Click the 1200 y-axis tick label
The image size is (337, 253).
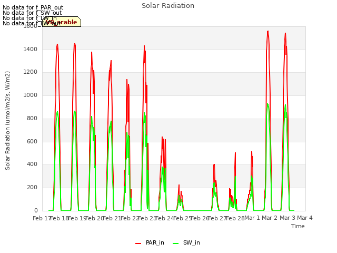[x=31, y=72]
